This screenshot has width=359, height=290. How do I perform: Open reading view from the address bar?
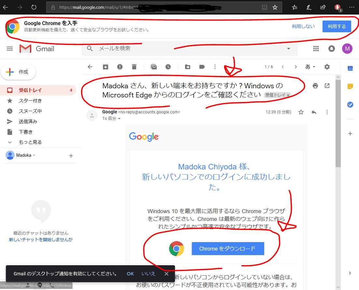pos(265,7)
